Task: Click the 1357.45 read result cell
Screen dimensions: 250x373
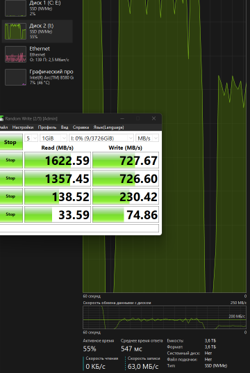Action: pyautogui.click(x=58, y=178)
